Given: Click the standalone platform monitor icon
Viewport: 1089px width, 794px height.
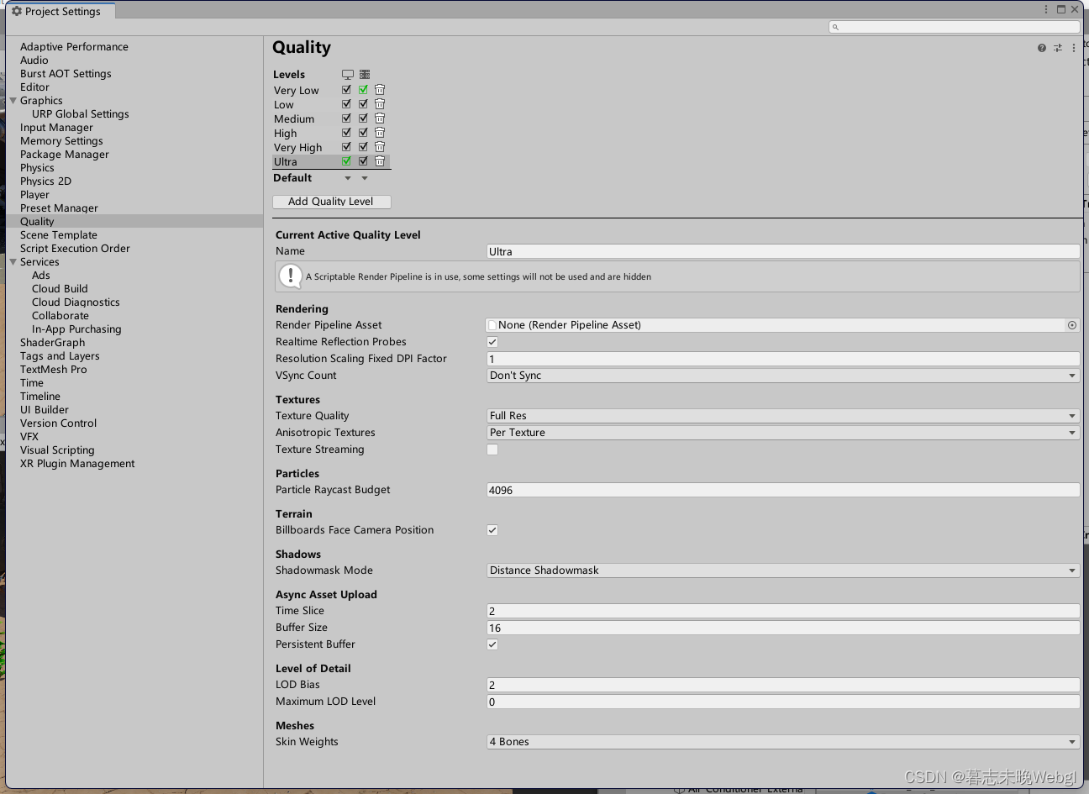Looking at the screenshot, I should coord(348,75).
